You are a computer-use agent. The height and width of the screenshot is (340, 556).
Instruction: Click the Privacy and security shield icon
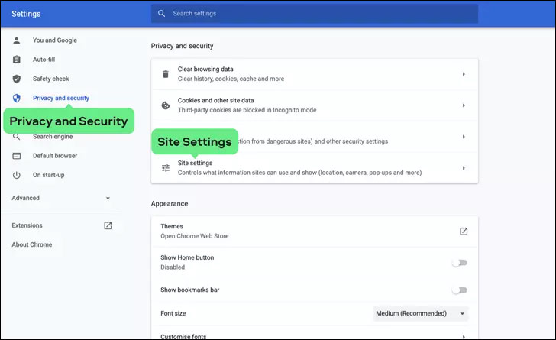[17, 98]
